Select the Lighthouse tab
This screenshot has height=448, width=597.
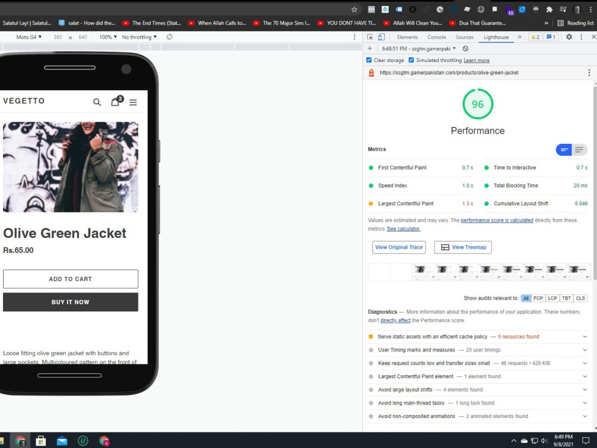point(496,37)
